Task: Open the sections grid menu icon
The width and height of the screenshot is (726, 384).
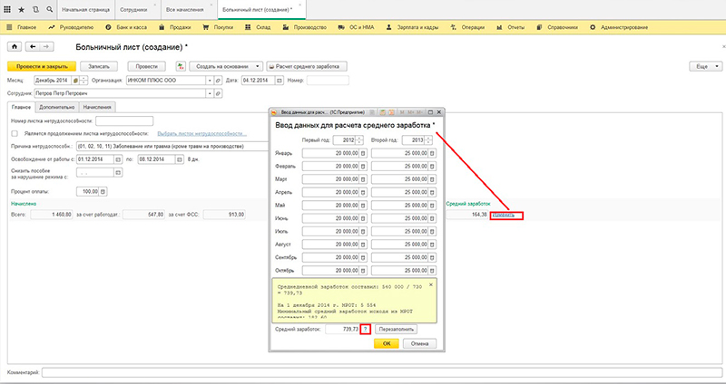Action: pos(7,7)
